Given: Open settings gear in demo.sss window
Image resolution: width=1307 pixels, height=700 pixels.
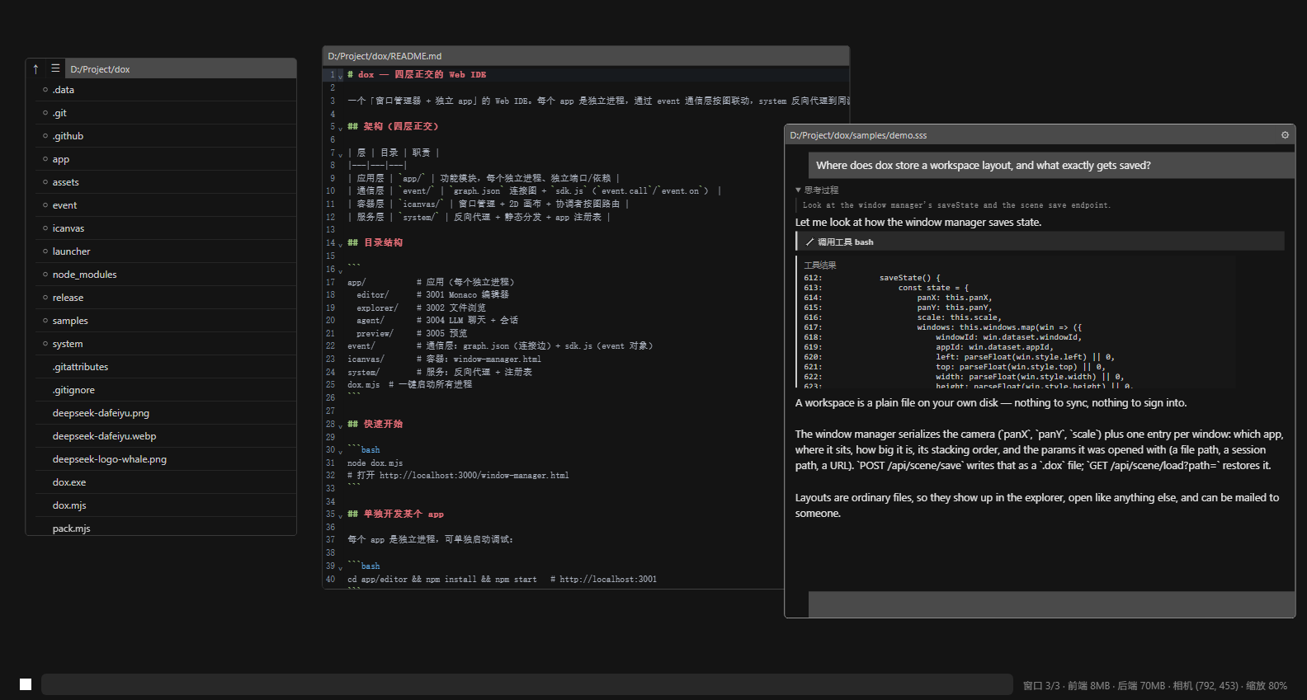Looking at the screenshot, I should pyautogui.click(x=1285, y=135).
